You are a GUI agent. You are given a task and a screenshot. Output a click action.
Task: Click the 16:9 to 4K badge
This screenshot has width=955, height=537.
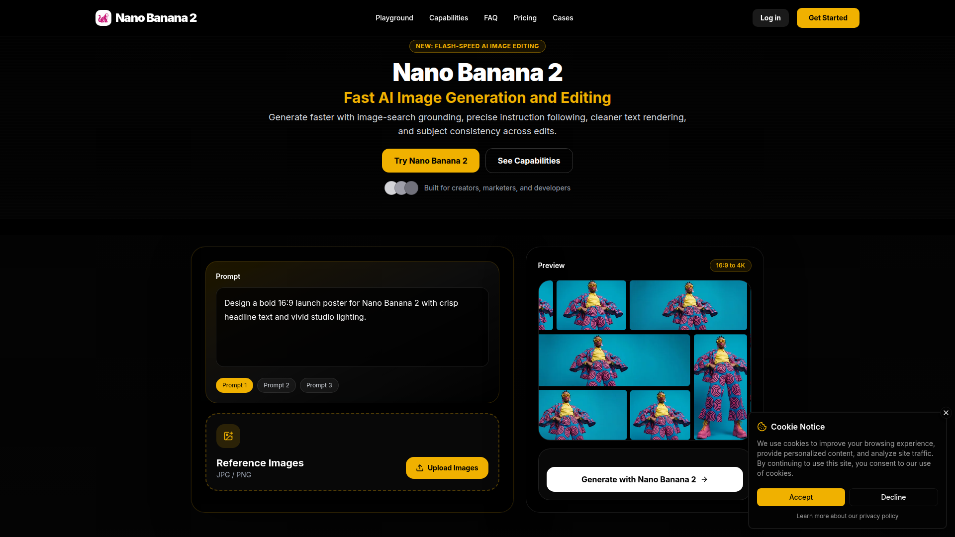pos(730,266)
